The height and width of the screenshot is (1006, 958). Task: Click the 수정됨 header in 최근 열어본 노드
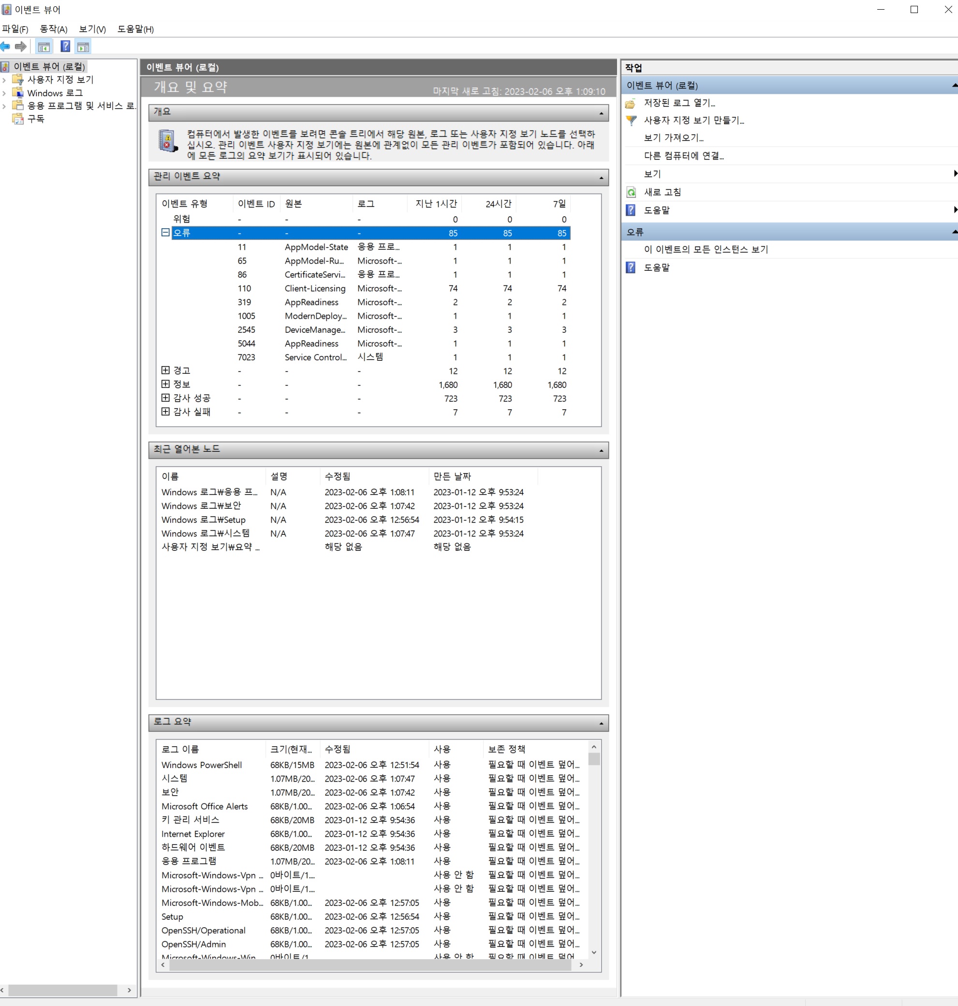coord(374,477)
